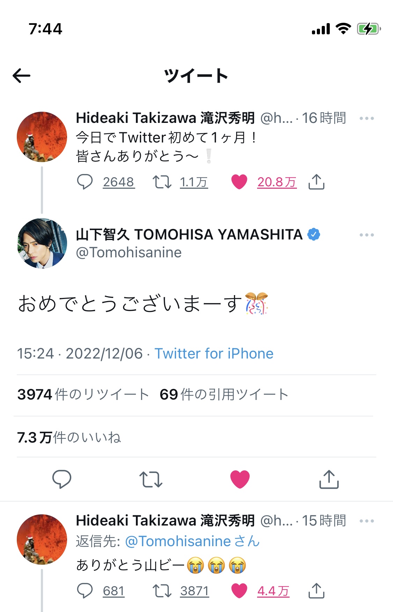393x612 pixels.
Task: Open more options for Takizawa's bottom reply
Action: (366, 521)
